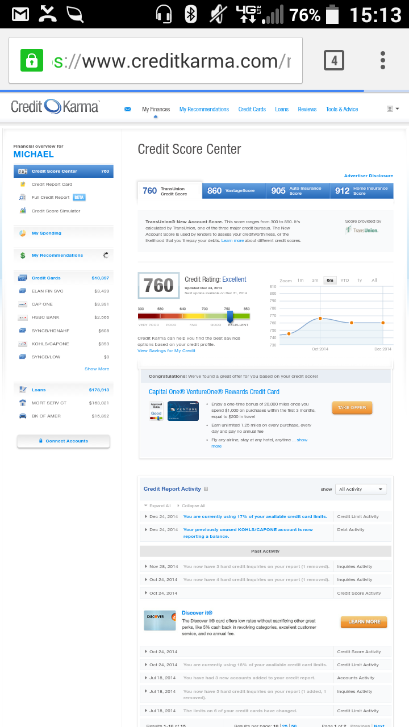This screenshot has height=727, width=409.
Task: Open the Tools & Advice menu
Action: pyautogui.click(x=342, y=109)
